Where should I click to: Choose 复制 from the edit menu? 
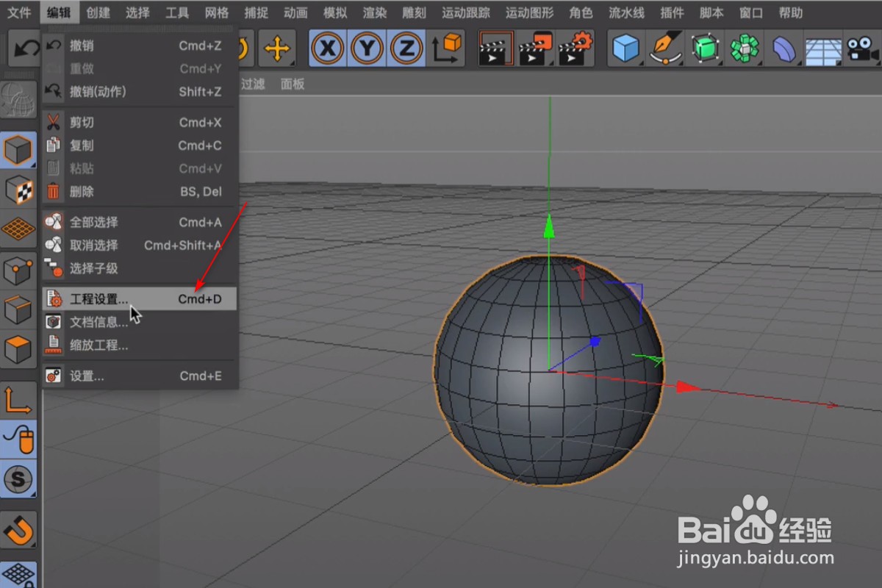tap(140, 146)
